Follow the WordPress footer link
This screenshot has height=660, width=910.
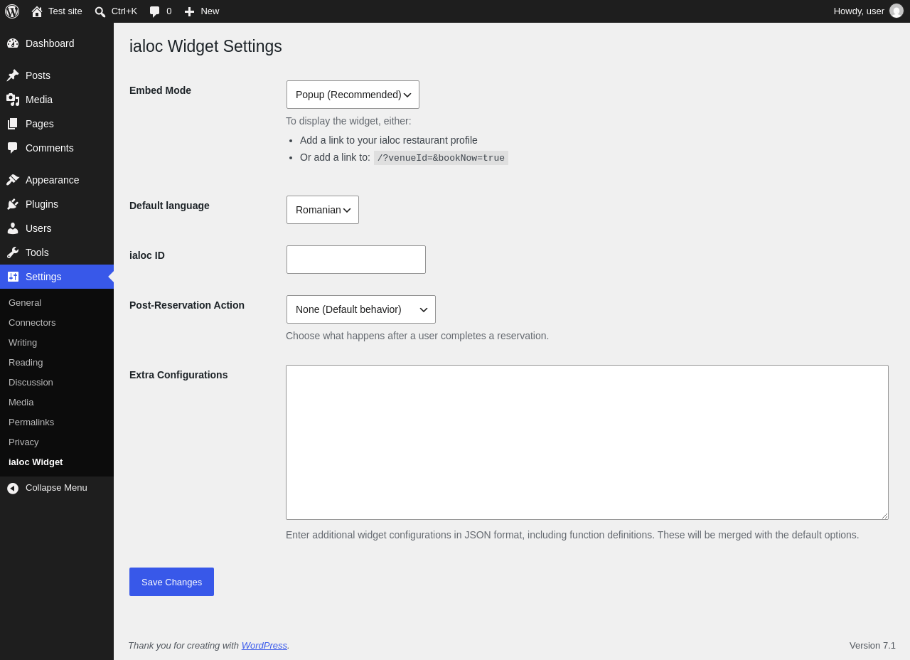(x=264, y=645)
